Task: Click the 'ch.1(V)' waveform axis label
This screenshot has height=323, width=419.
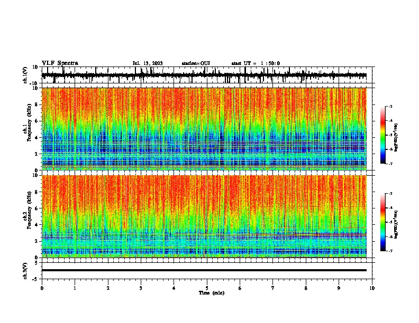Action: pos(25,75)
